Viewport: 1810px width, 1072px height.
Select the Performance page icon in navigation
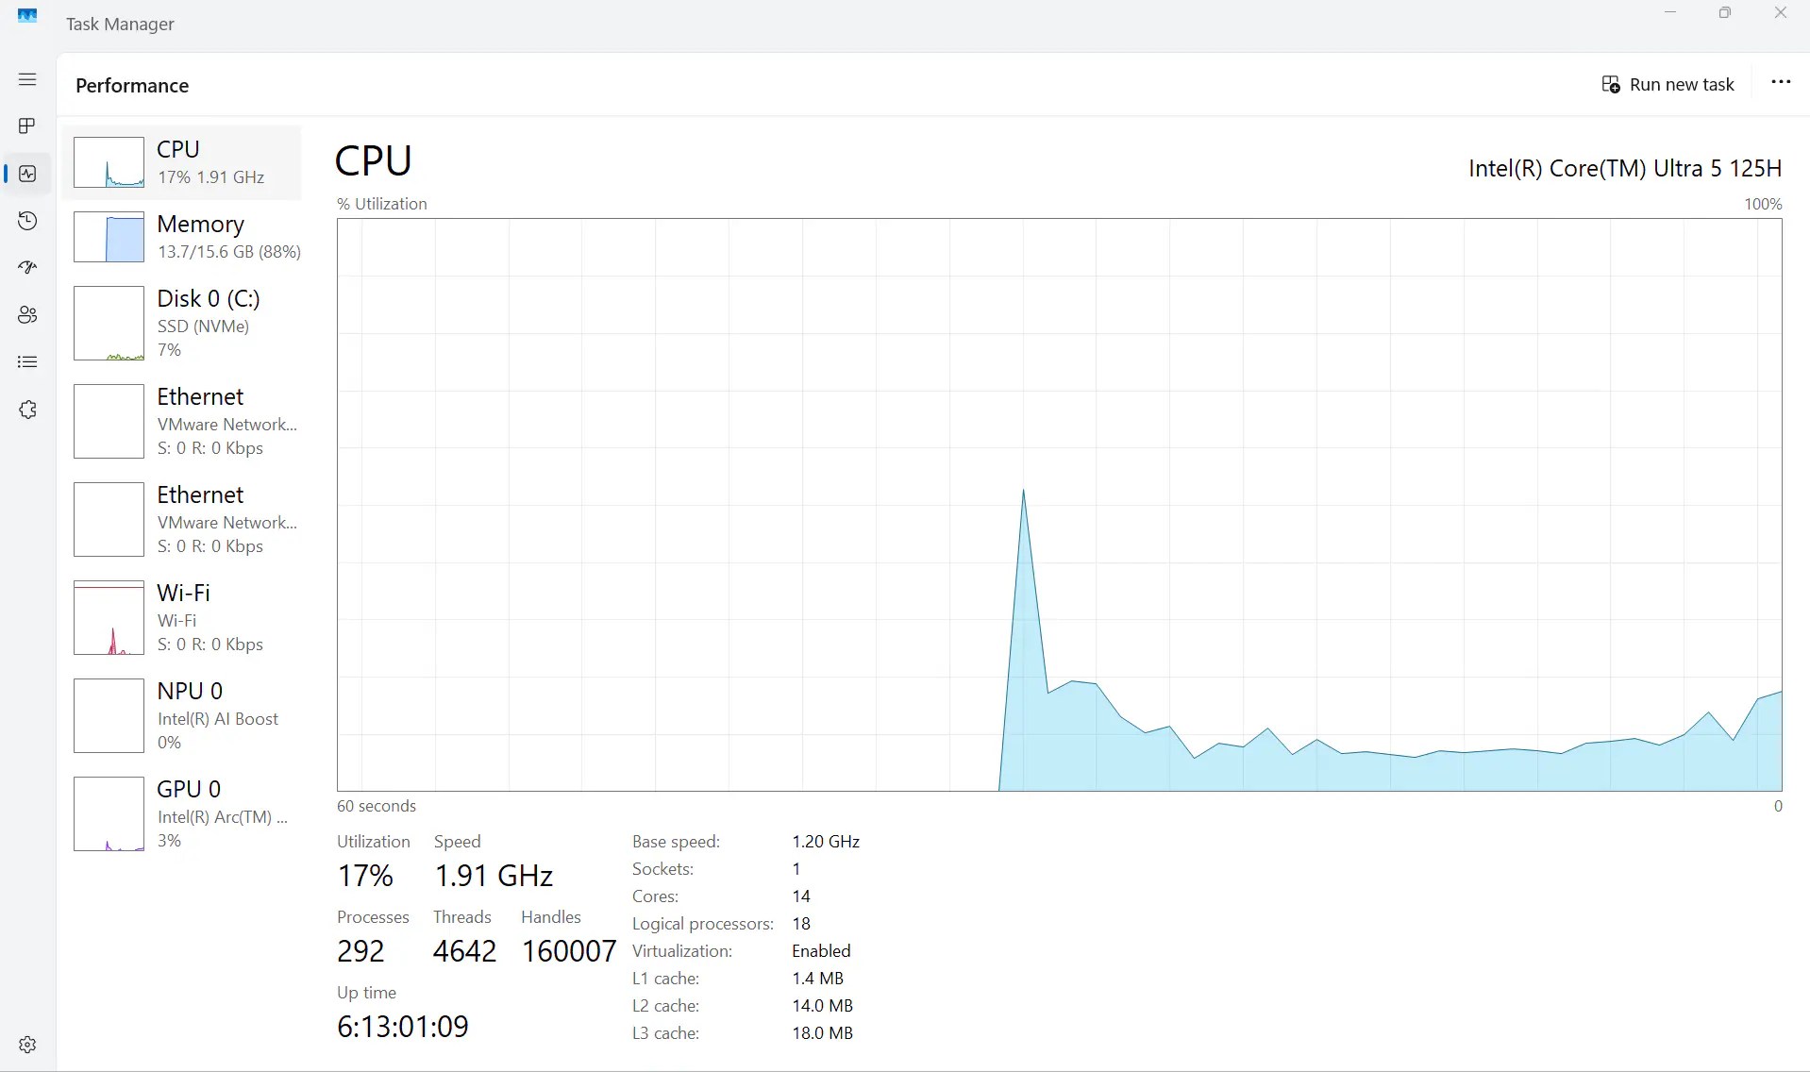(x=27, y=174)
